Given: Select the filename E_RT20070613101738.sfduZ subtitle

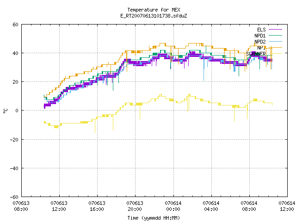Looking at the screenshot, I should (x=154, y=16).
